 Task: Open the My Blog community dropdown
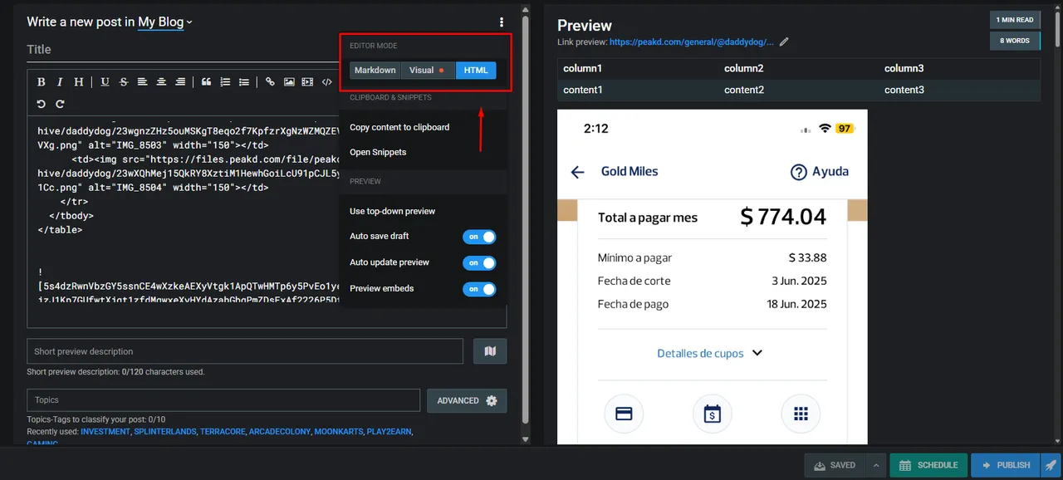pyautogui.click(x=165, y=22)
